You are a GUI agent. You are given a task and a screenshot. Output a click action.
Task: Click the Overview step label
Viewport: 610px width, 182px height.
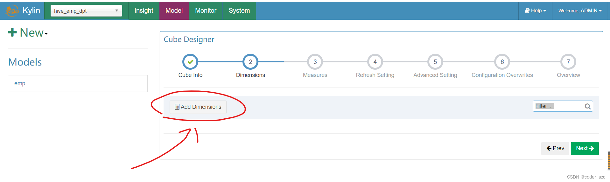[x=568, y=75]
